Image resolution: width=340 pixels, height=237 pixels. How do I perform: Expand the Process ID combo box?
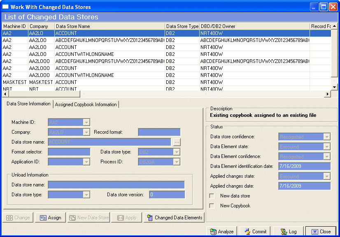click(x=176, y=162)
